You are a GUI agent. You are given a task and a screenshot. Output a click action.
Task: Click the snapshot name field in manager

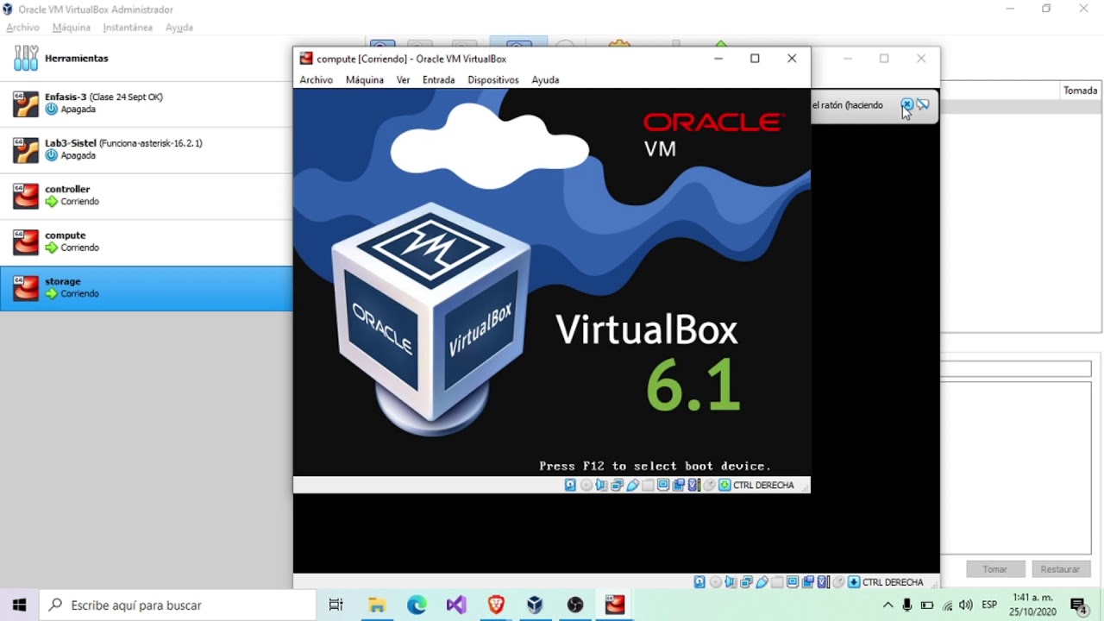coord(1015,369)
